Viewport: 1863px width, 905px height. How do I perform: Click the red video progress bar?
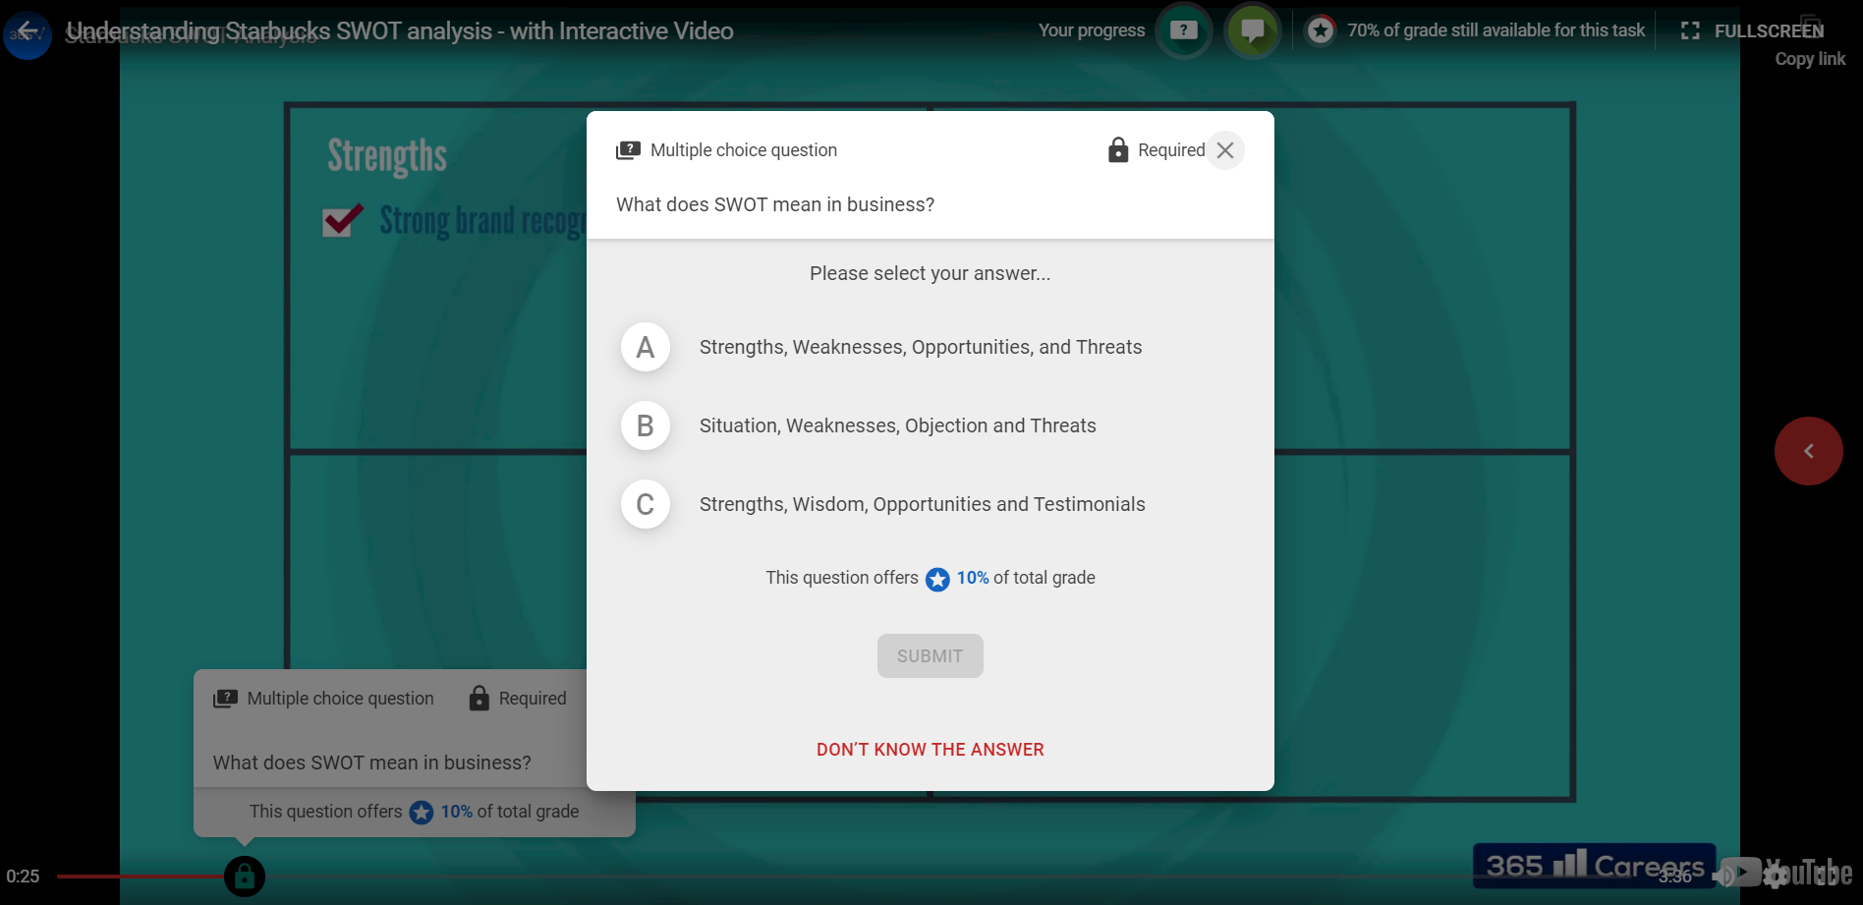click(140, 876)
